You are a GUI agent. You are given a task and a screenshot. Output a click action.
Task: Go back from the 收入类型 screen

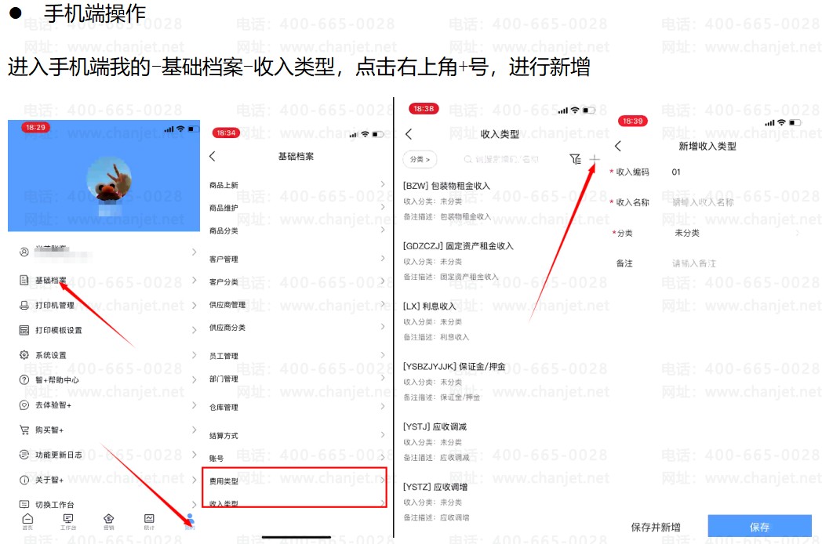[x=409, y=133]
